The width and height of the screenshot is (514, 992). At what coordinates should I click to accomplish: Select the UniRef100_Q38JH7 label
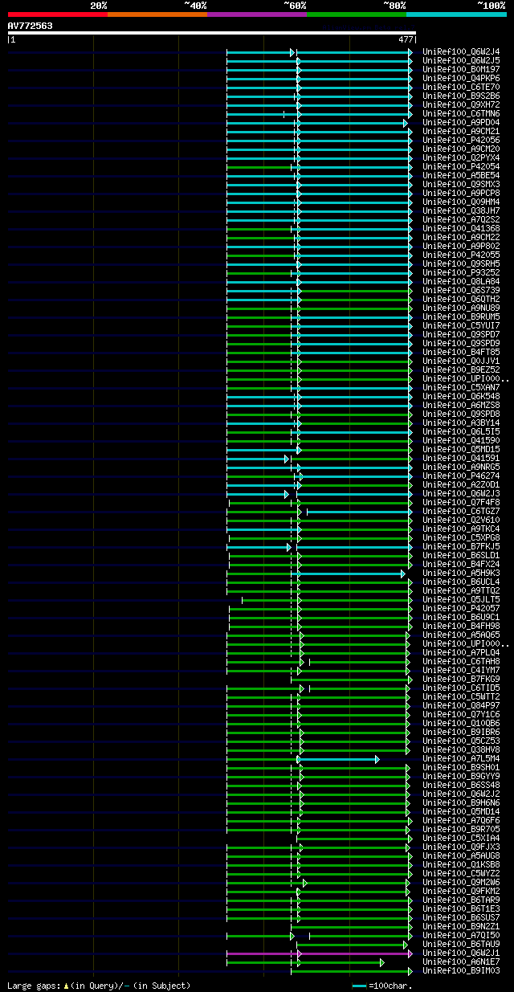coord(461,211)
